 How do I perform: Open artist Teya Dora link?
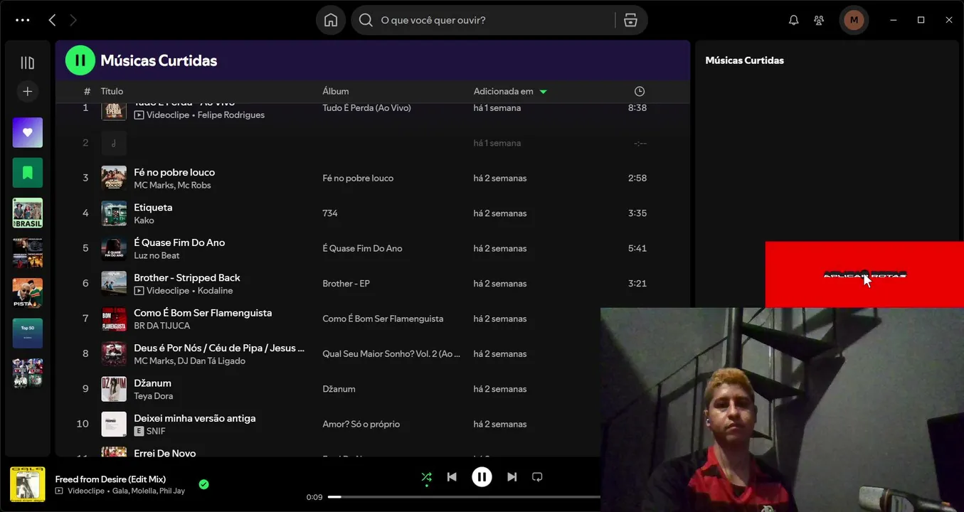pos(153,396)
